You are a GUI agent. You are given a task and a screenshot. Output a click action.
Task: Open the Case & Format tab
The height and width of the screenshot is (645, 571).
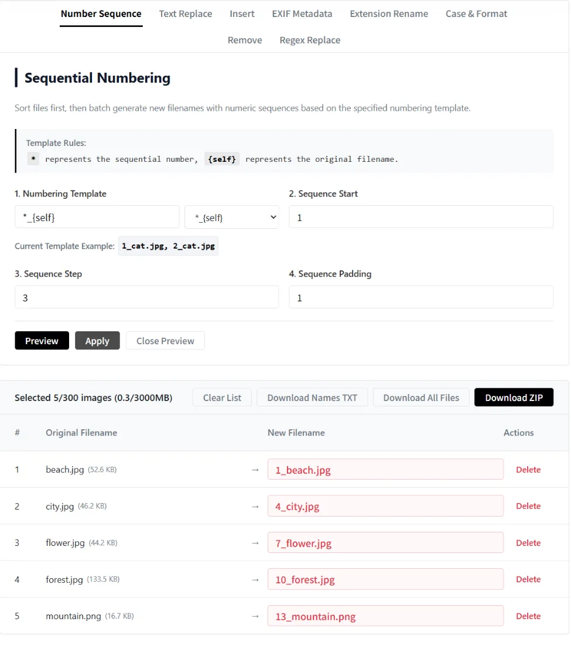click(x=476, y=14)
